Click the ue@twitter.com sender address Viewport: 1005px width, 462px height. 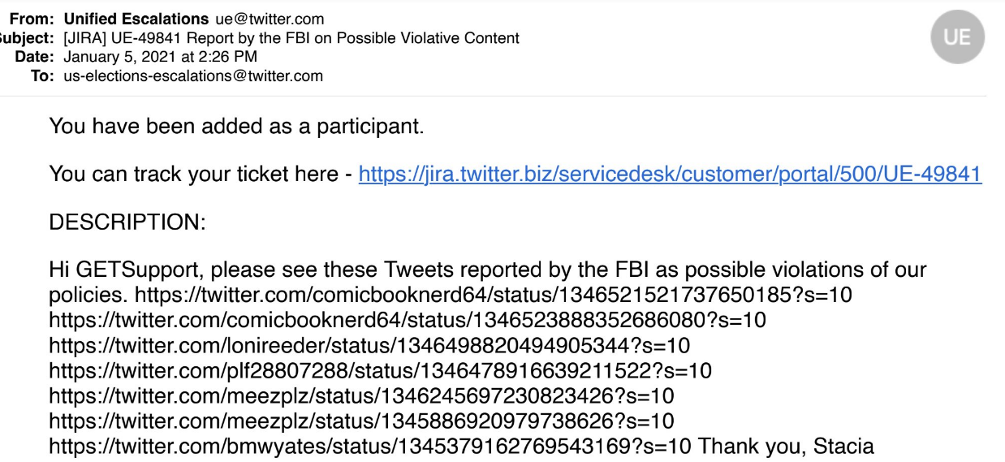coord(270,19)
